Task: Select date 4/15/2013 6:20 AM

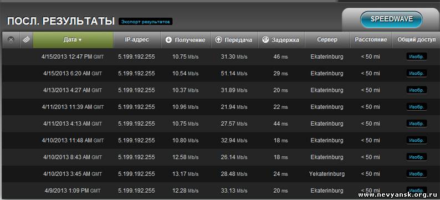Action: tap(73, 74)
